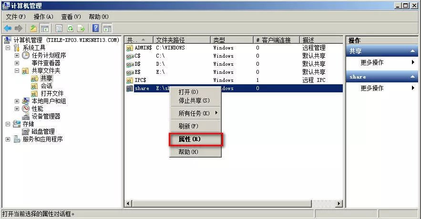The image size is (421, 219).
Task: Select 会话 under 共享文件夹
Action: click(x=46, y=86)
